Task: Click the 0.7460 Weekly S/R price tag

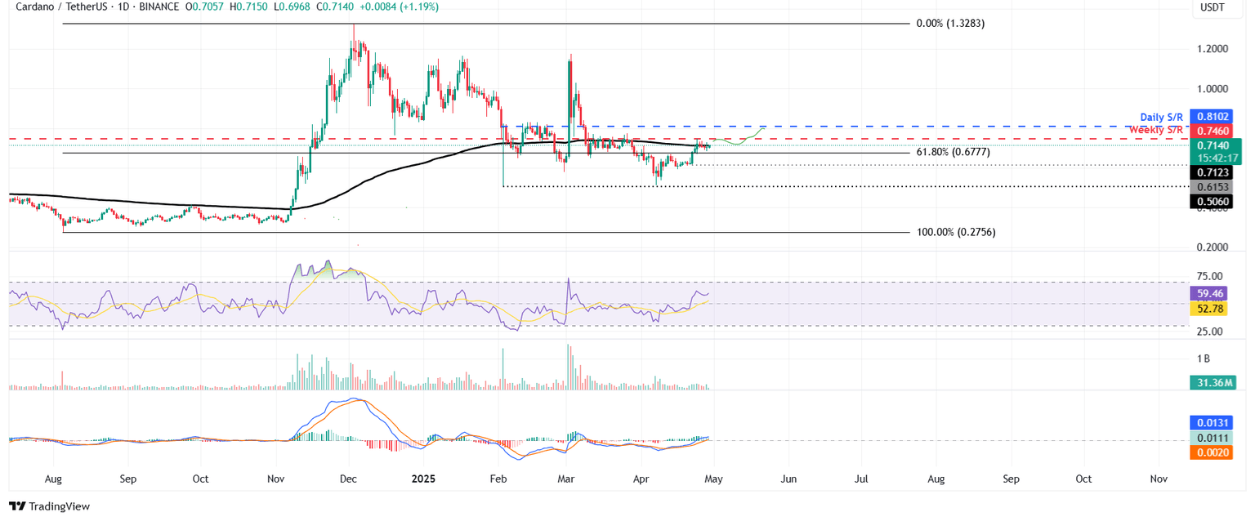Action: (1213, 129)
